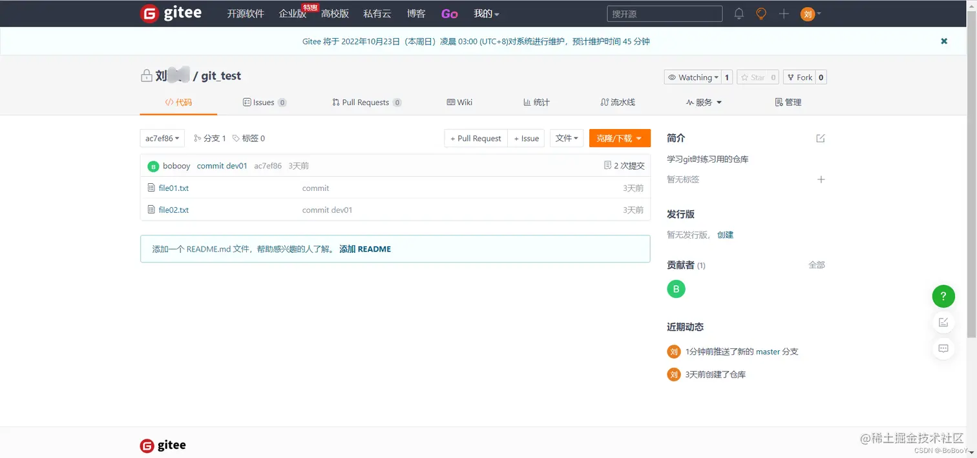
Task: Open the 我的 menu in header
Action: point(486,14)
